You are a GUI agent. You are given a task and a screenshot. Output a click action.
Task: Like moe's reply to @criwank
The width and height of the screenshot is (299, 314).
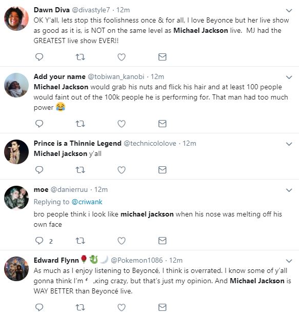(x=121, y=241)
